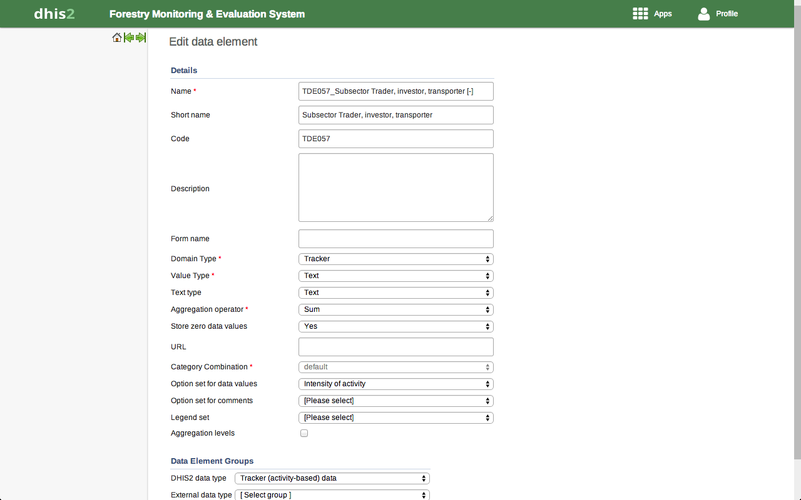
Task: Click the Profile user icon
Action: 704,14
